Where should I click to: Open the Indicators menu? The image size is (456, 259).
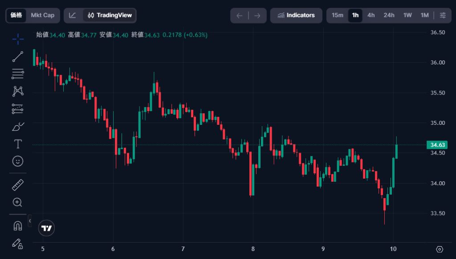[x=296, y=15]
